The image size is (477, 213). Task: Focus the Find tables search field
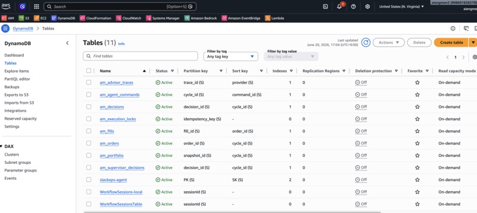pos(140,56)
